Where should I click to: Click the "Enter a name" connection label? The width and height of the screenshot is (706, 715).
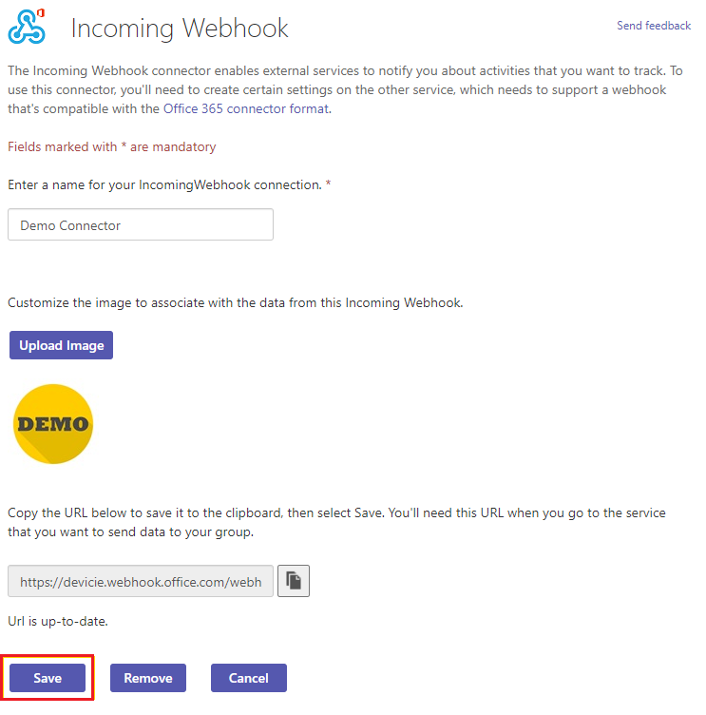point(164,184)
